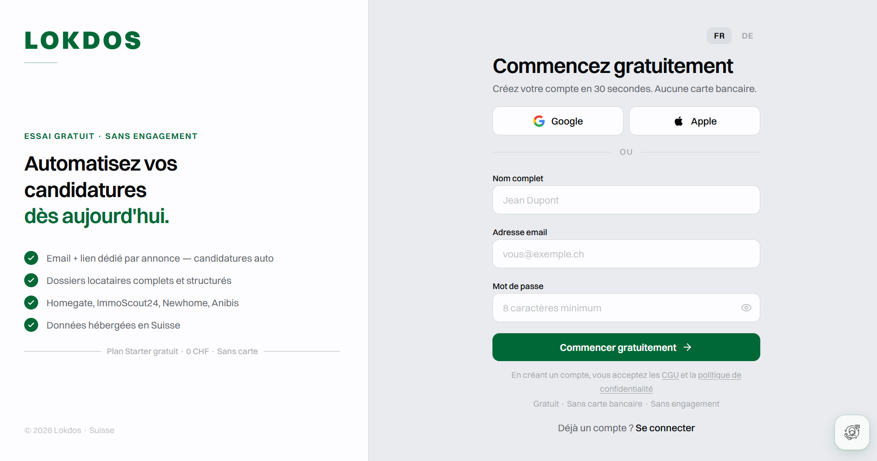Focus the Mot de passe field

click(614, 308)
